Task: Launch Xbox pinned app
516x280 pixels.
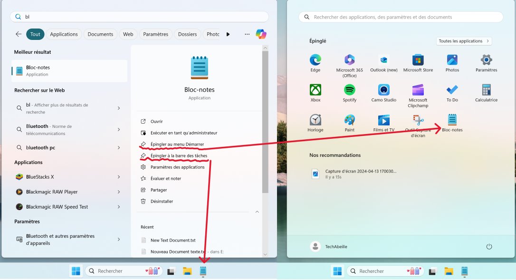Action: pos(315,90)
